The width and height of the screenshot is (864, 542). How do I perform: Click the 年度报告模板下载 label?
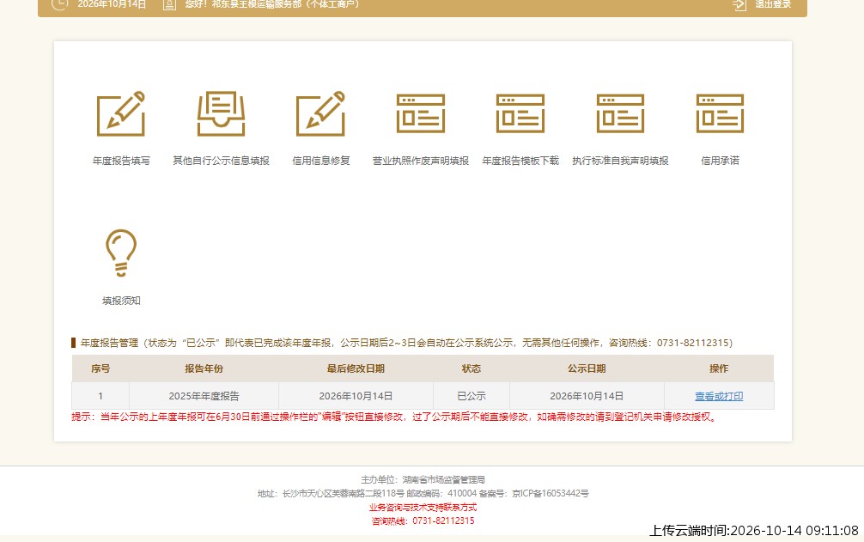(520, 161)
